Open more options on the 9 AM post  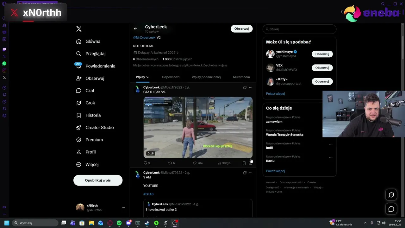251,173
